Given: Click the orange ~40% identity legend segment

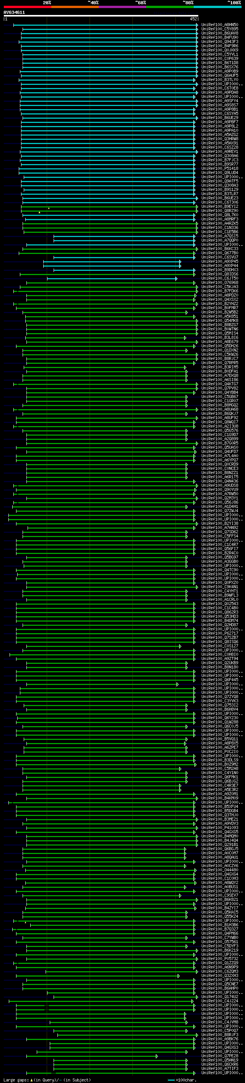Looking at the screenshot, I should click(75, 7).
